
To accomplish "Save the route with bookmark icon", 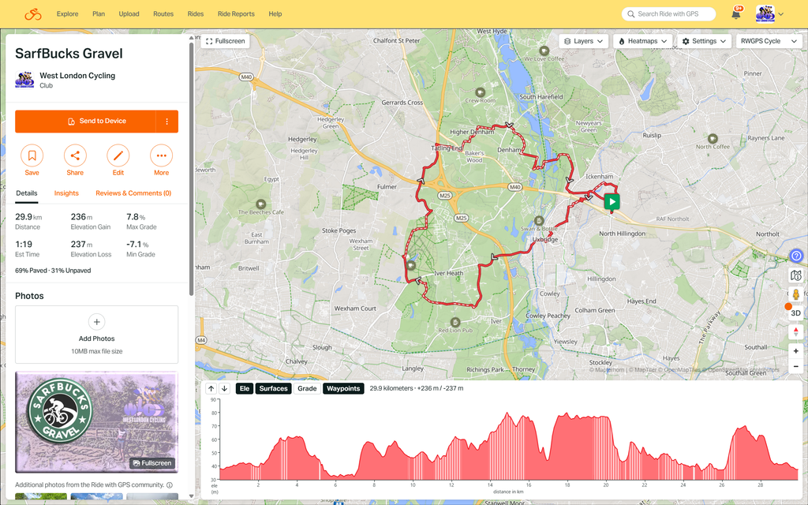I will point(32,155).
